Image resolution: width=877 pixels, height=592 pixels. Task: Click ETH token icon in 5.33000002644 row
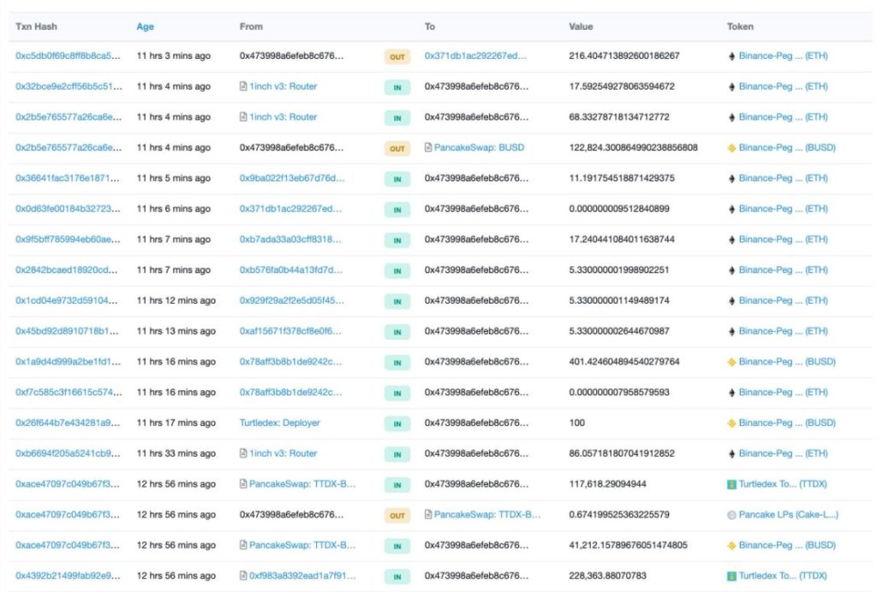[731, 331]
